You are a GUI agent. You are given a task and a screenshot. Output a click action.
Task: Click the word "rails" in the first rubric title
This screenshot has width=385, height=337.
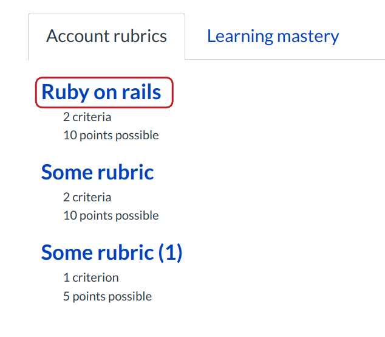click(x=143, y=92)
